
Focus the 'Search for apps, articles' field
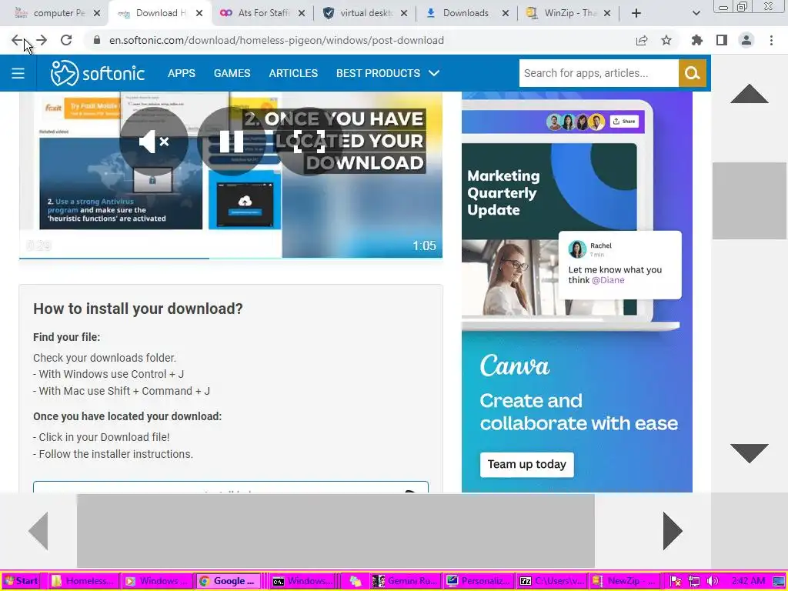pos(599,73)
